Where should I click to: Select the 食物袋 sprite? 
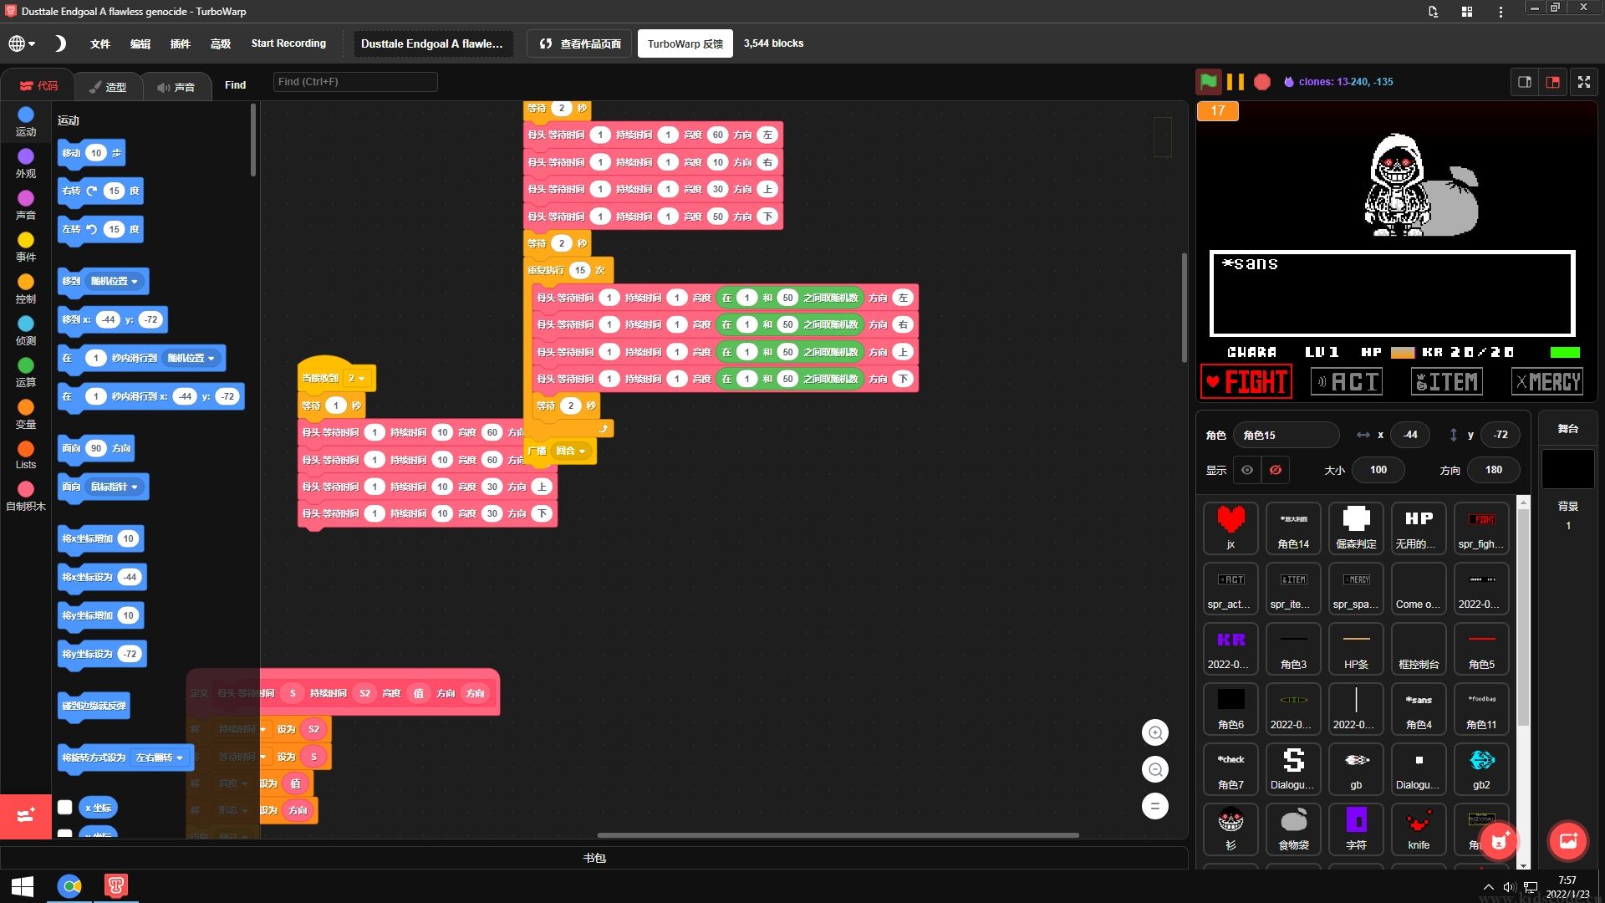pos(1293,829)
